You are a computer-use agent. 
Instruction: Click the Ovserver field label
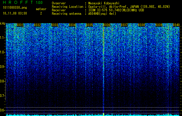pos(59,3)
